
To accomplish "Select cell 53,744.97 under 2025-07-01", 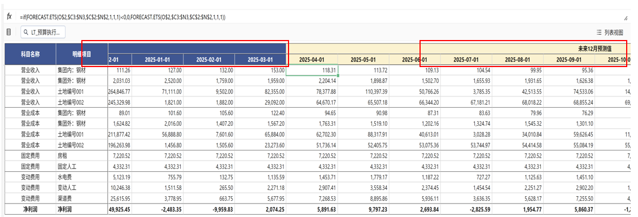I will tap(467, 144).
